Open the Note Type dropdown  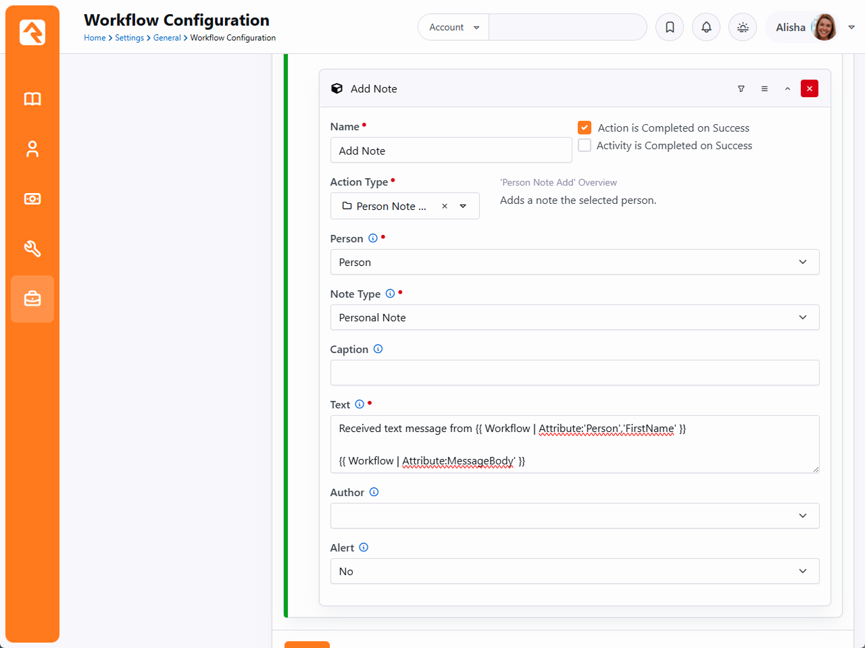574,318
